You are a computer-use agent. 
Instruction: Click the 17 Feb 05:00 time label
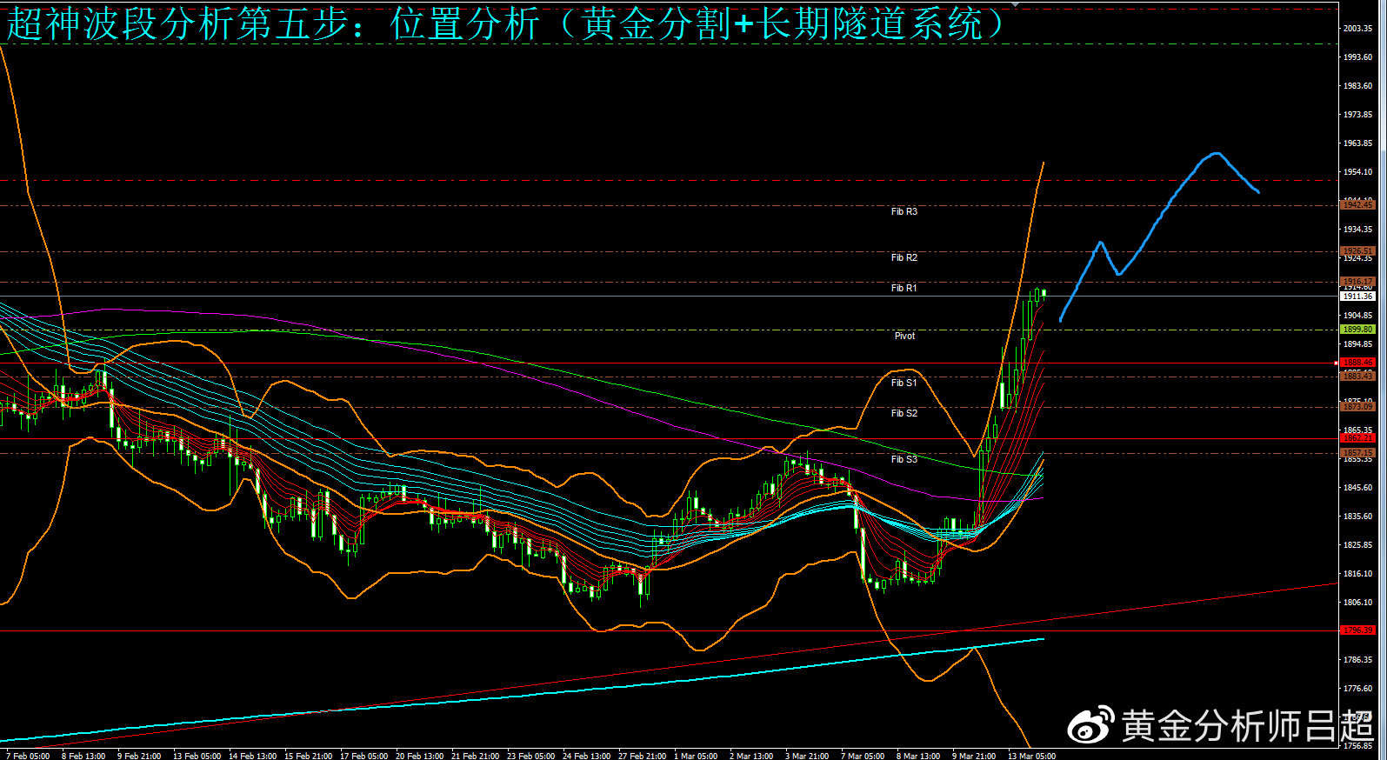pyautogui.click(x=363, y=756)
